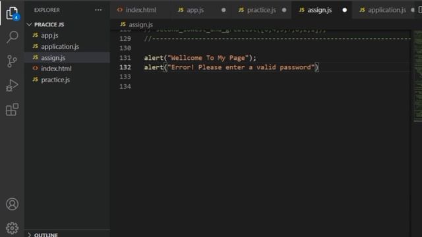Click unsaved dot on assign.js tab
The height and width of the screenshot is (237, 422).
tap(344, 10)
